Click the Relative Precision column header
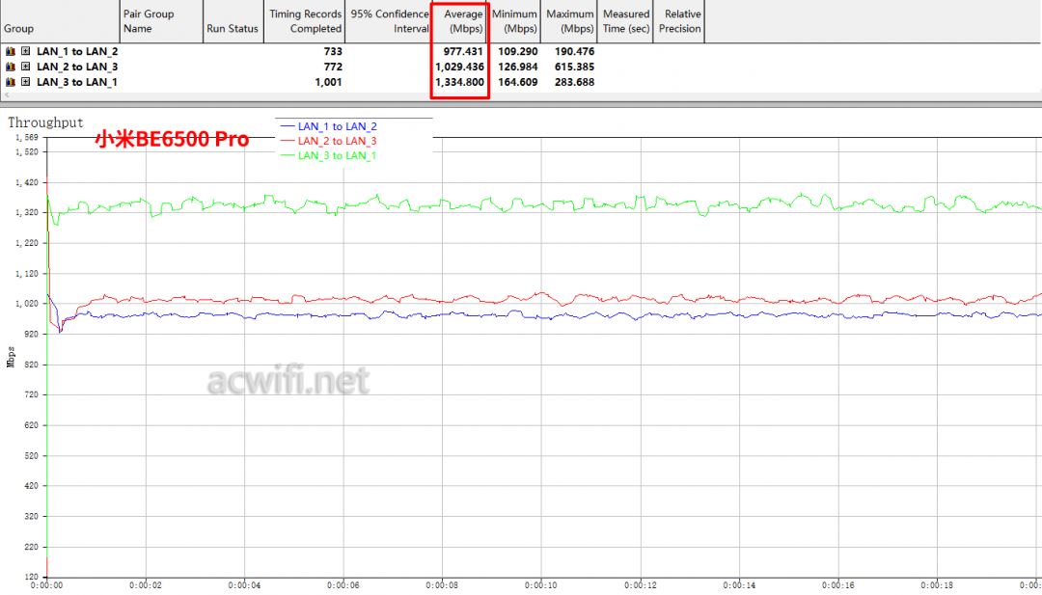This screenshot has height=595, width=1042. point(679,21)
